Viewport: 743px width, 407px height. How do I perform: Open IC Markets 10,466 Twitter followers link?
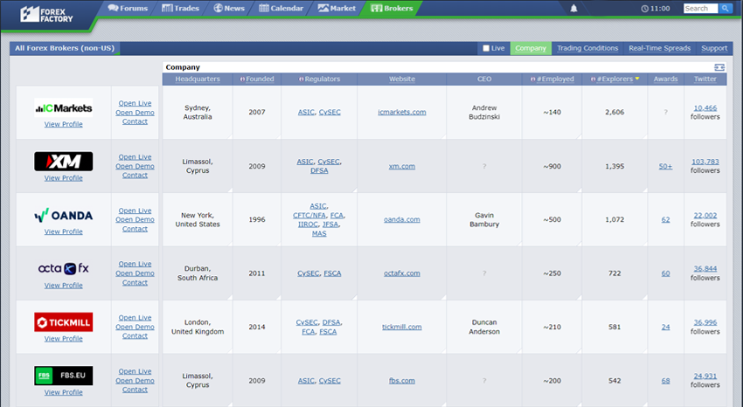705,108
